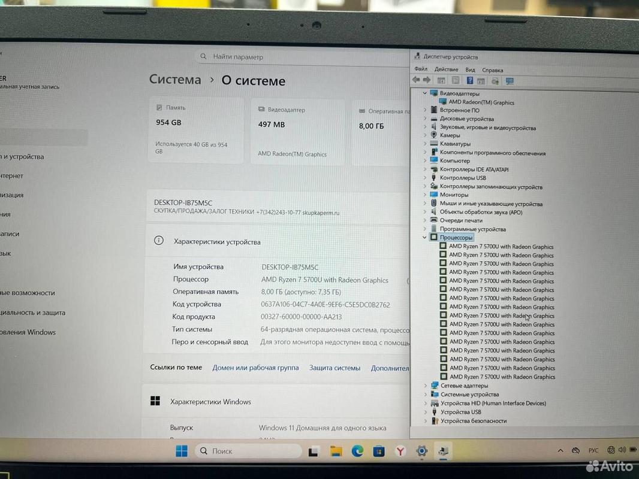Click the monitor icon at the toolbar's end
Viewport: 639px width, 479px height.
tap(510, 81)
